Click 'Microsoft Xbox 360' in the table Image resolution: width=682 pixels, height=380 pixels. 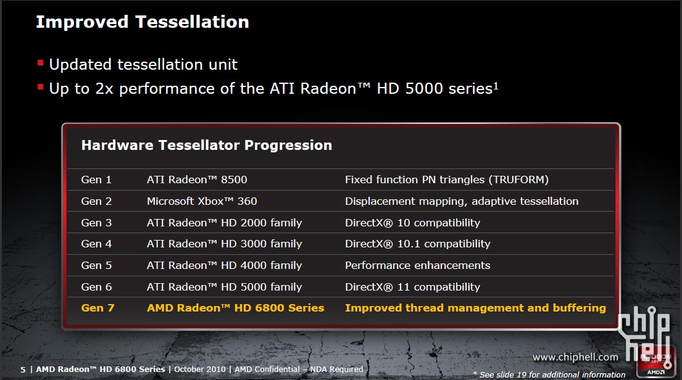pyautogui.click(x=202, y=201)
